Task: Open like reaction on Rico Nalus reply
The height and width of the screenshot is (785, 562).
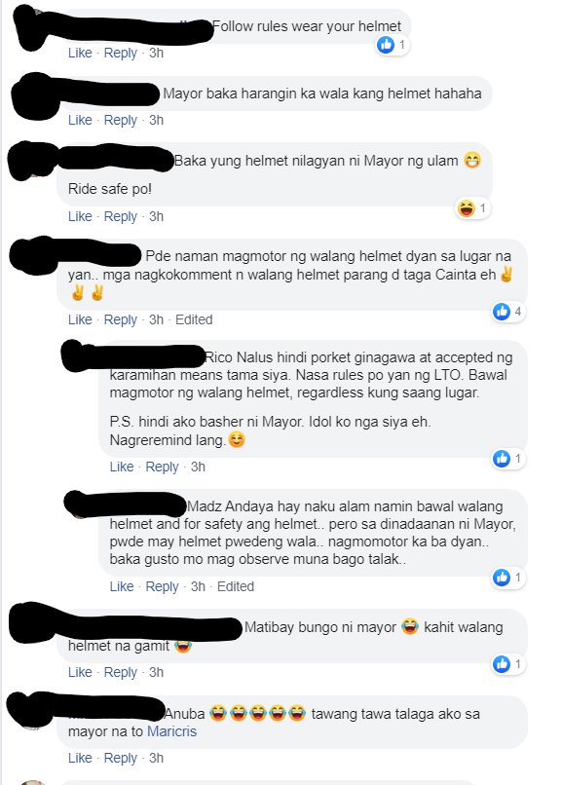Action: point(508,458)
